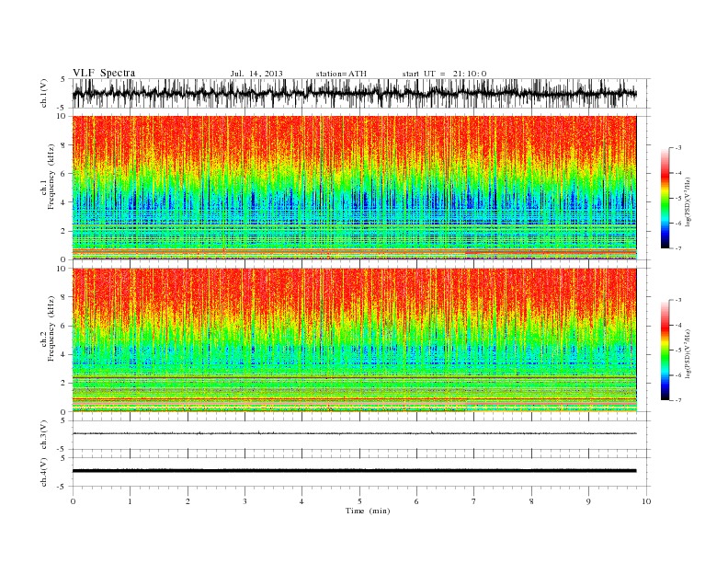The height and width of the screenshot is (563, 728).
Task: Click the date 'Jul. 14, 2013'
Action: 256,74
